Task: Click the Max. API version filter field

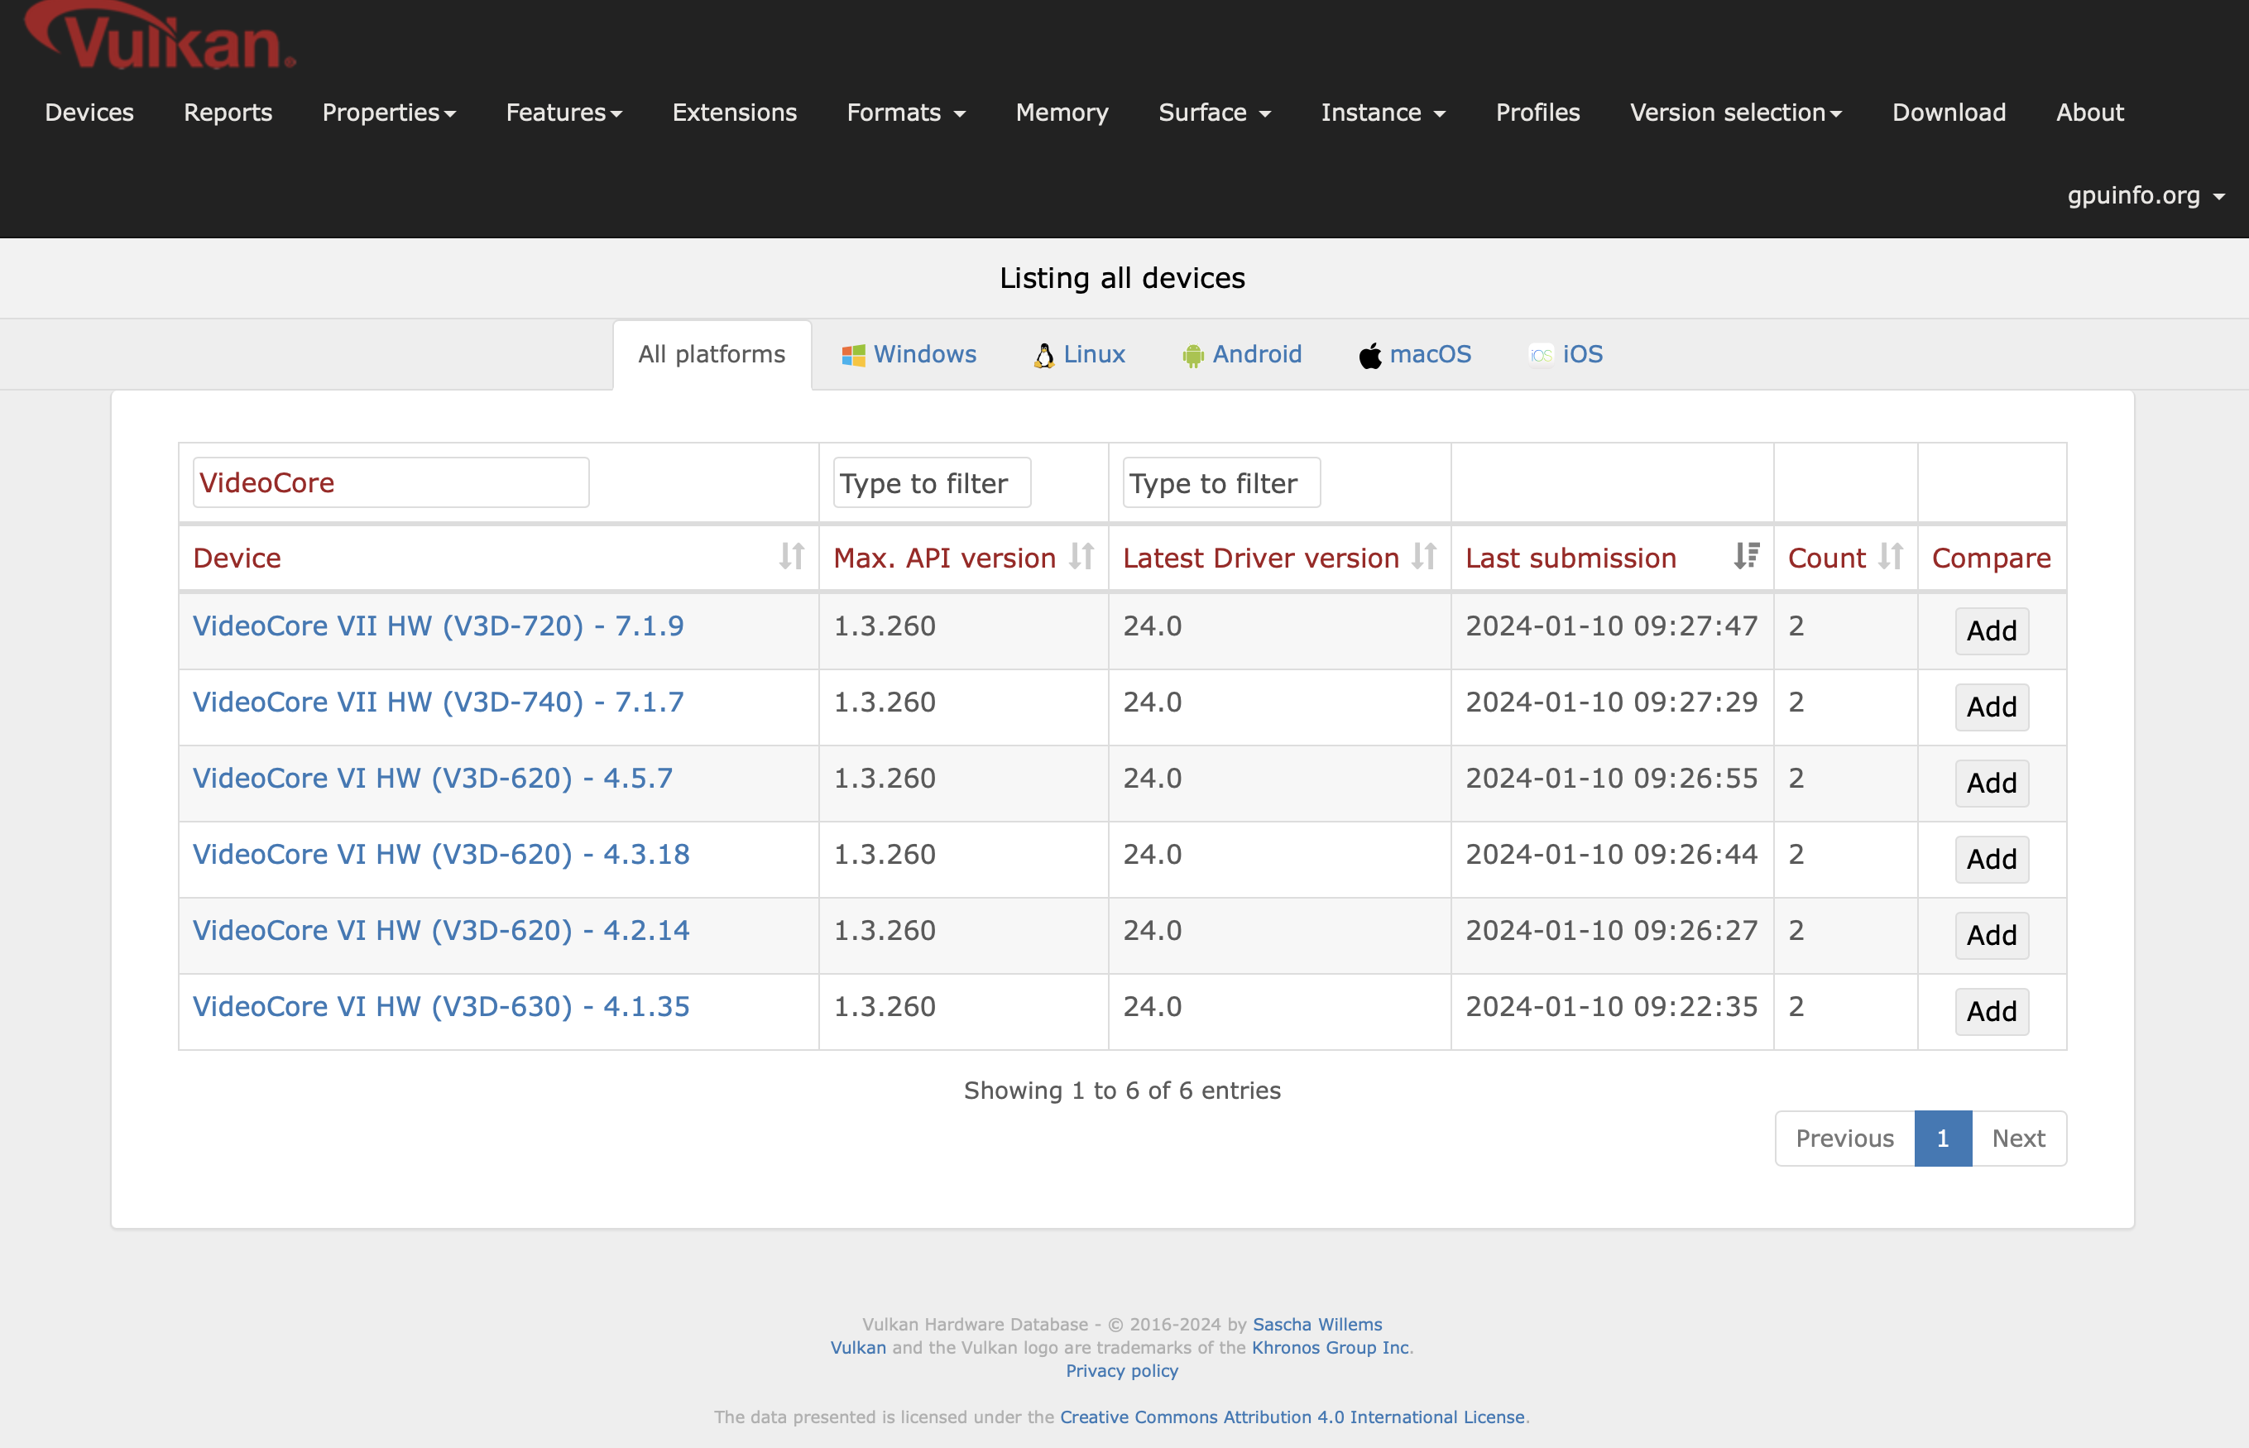Action: click(931, 483)
